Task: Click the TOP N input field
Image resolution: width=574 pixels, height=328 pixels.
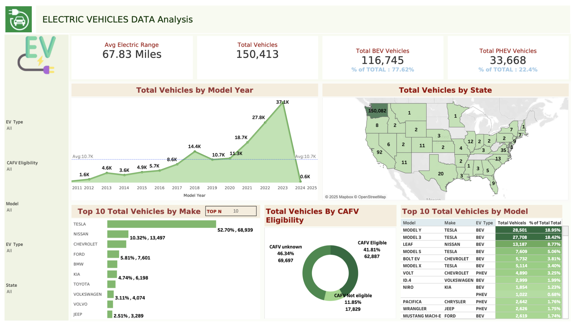Action: pyautogui.click(x=236, y=211)
